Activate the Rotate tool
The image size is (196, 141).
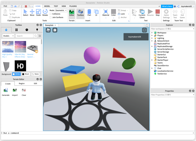45,13
